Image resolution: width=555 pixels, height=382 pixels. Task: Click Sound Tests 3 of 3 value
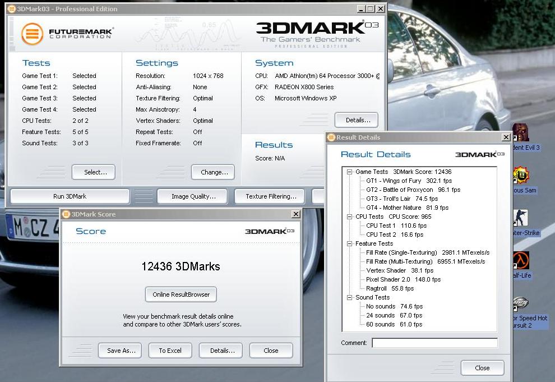coord(80,144)
